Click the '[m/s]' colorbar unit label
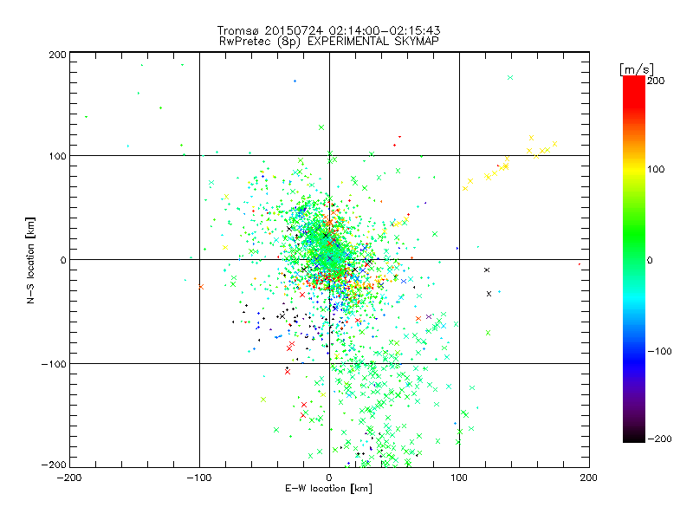Viewport: 693px width, 520px height. tap(636, 69)
